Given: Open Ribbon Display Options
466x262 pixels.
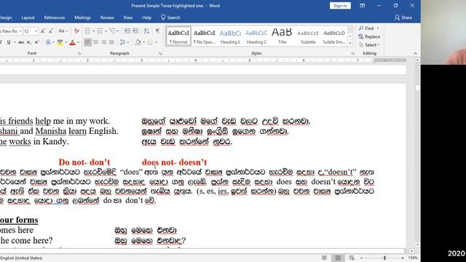Looking at the screenshot, I should [x=363, y=6].
